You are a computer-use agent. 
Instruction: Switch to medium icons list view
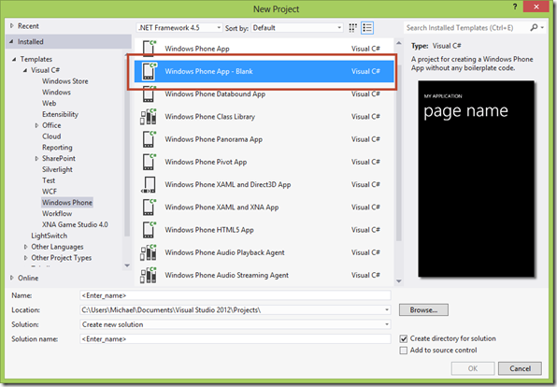click(x=367, y=28)
